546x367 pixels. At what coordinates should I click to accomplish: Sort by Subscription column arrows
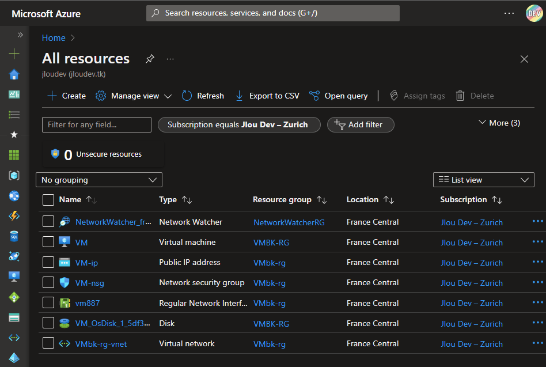point(497,200)
